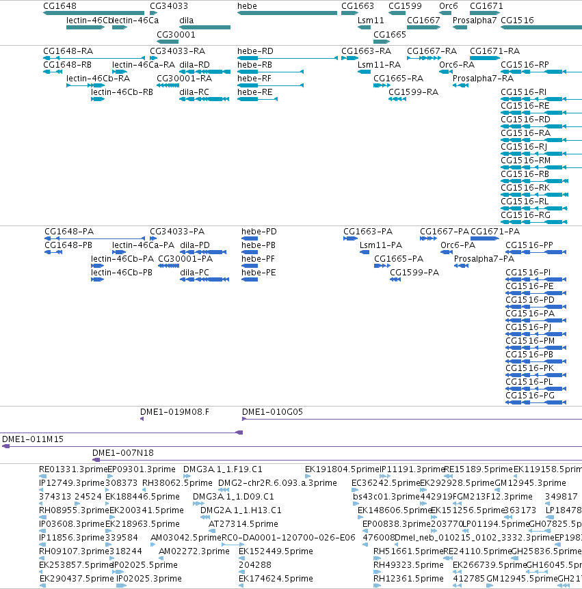This screenshot has width=582, height=589.
Task: Select BAC clone DME1-019M08.F label
Action: point(174,412)
